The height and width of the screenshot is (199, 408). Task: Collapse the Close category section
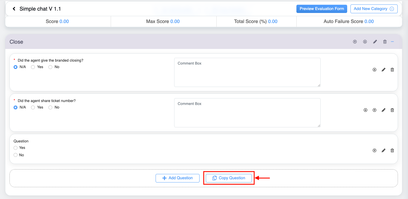(392, 42)
